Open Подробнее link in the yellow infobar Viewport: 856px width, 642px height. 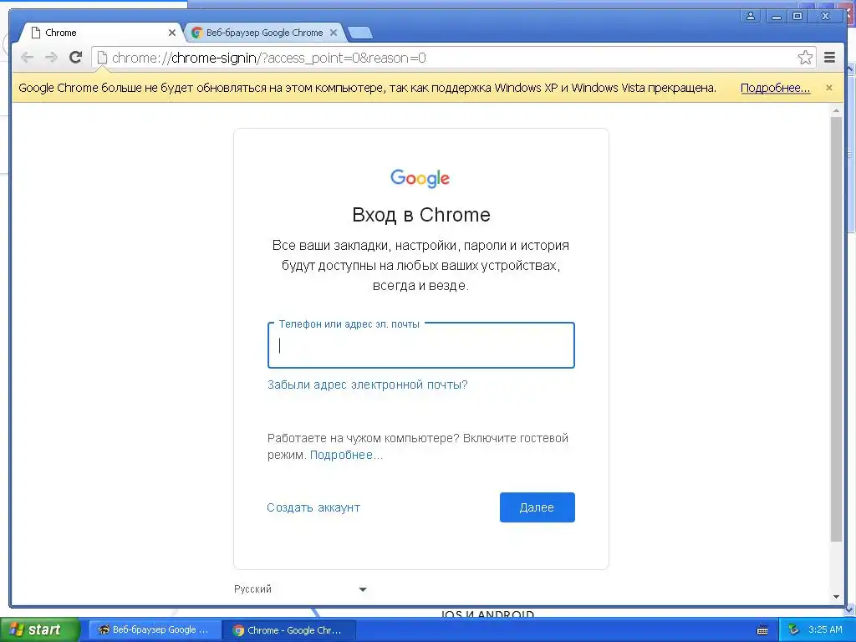[775, 88]
